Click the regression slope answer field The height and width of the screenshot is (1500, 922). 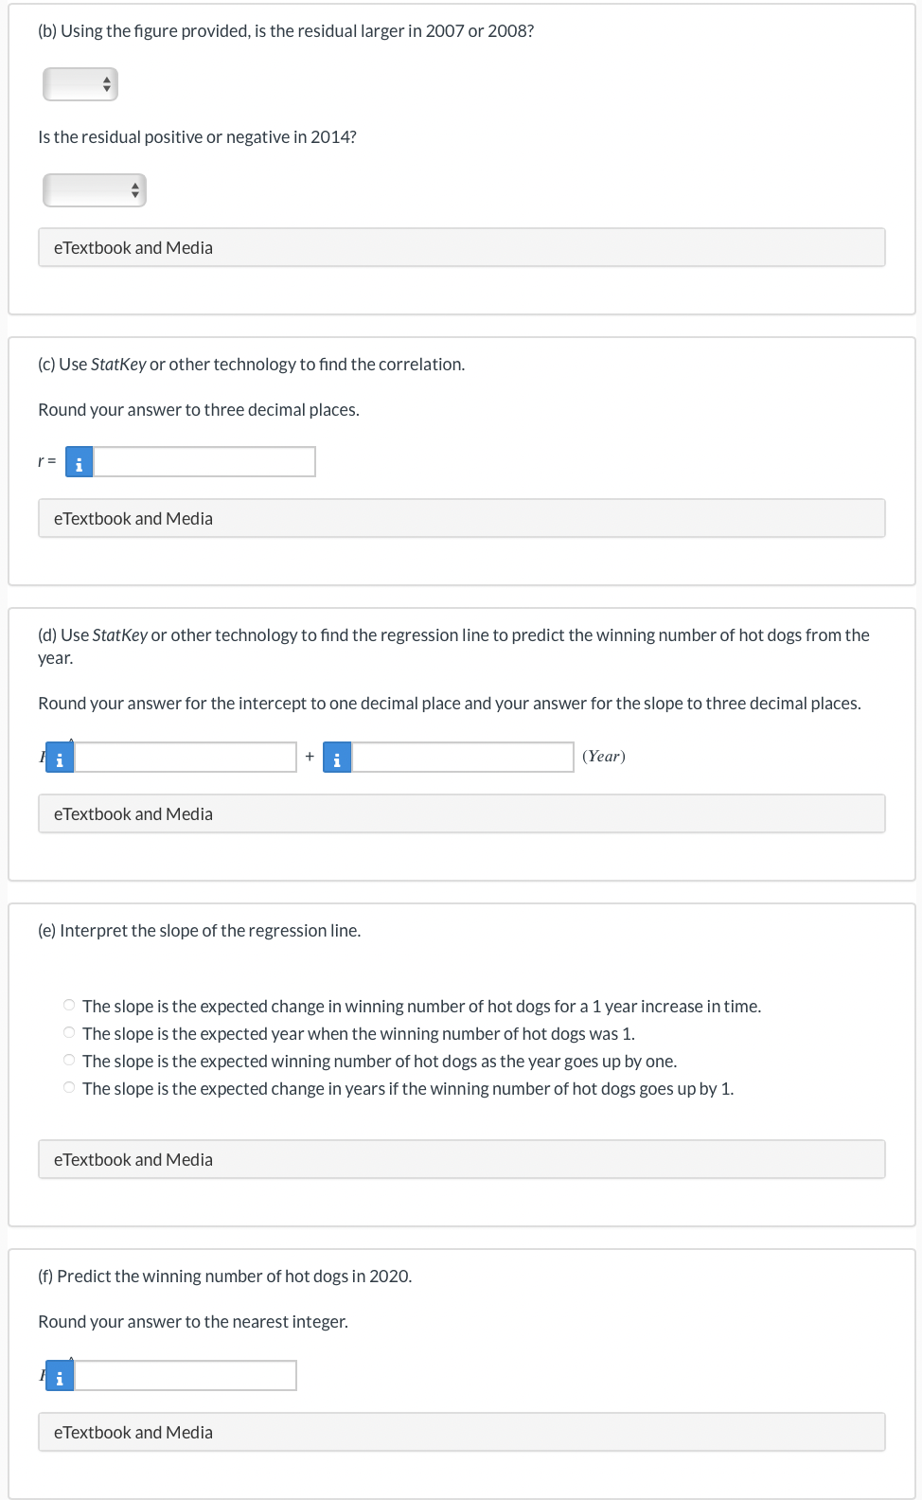(x=463, y=758)
